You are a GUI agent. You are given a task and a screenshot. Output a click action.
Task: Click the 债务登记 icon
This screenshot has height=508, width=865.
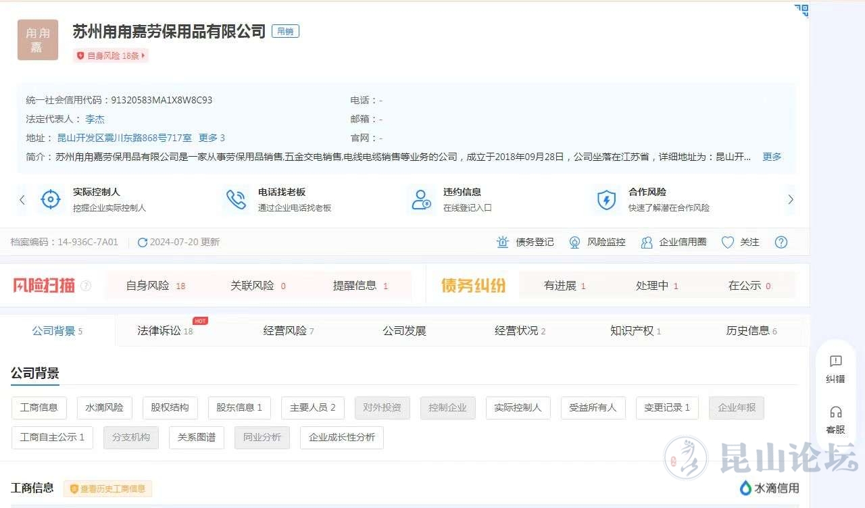(x=503, y=243)
